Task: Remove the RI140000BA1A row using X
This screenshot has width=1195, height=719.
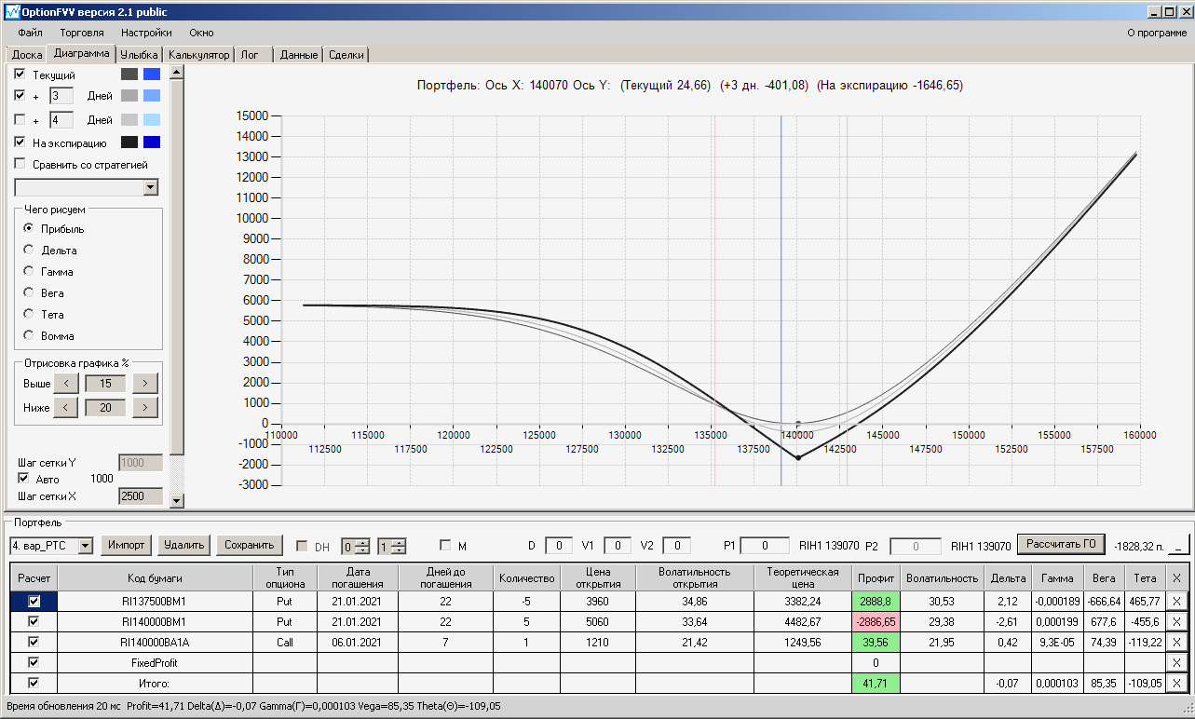Action: (x=1175, y=642)
